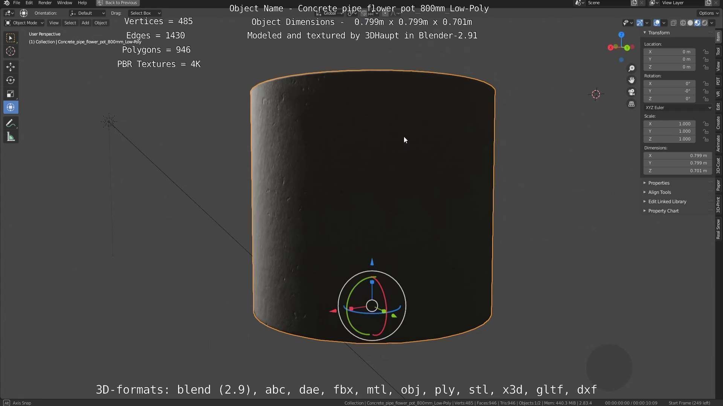Switch to the Tool sidebar tab
The width and height of the screenshot is (723, 406).
718,51
